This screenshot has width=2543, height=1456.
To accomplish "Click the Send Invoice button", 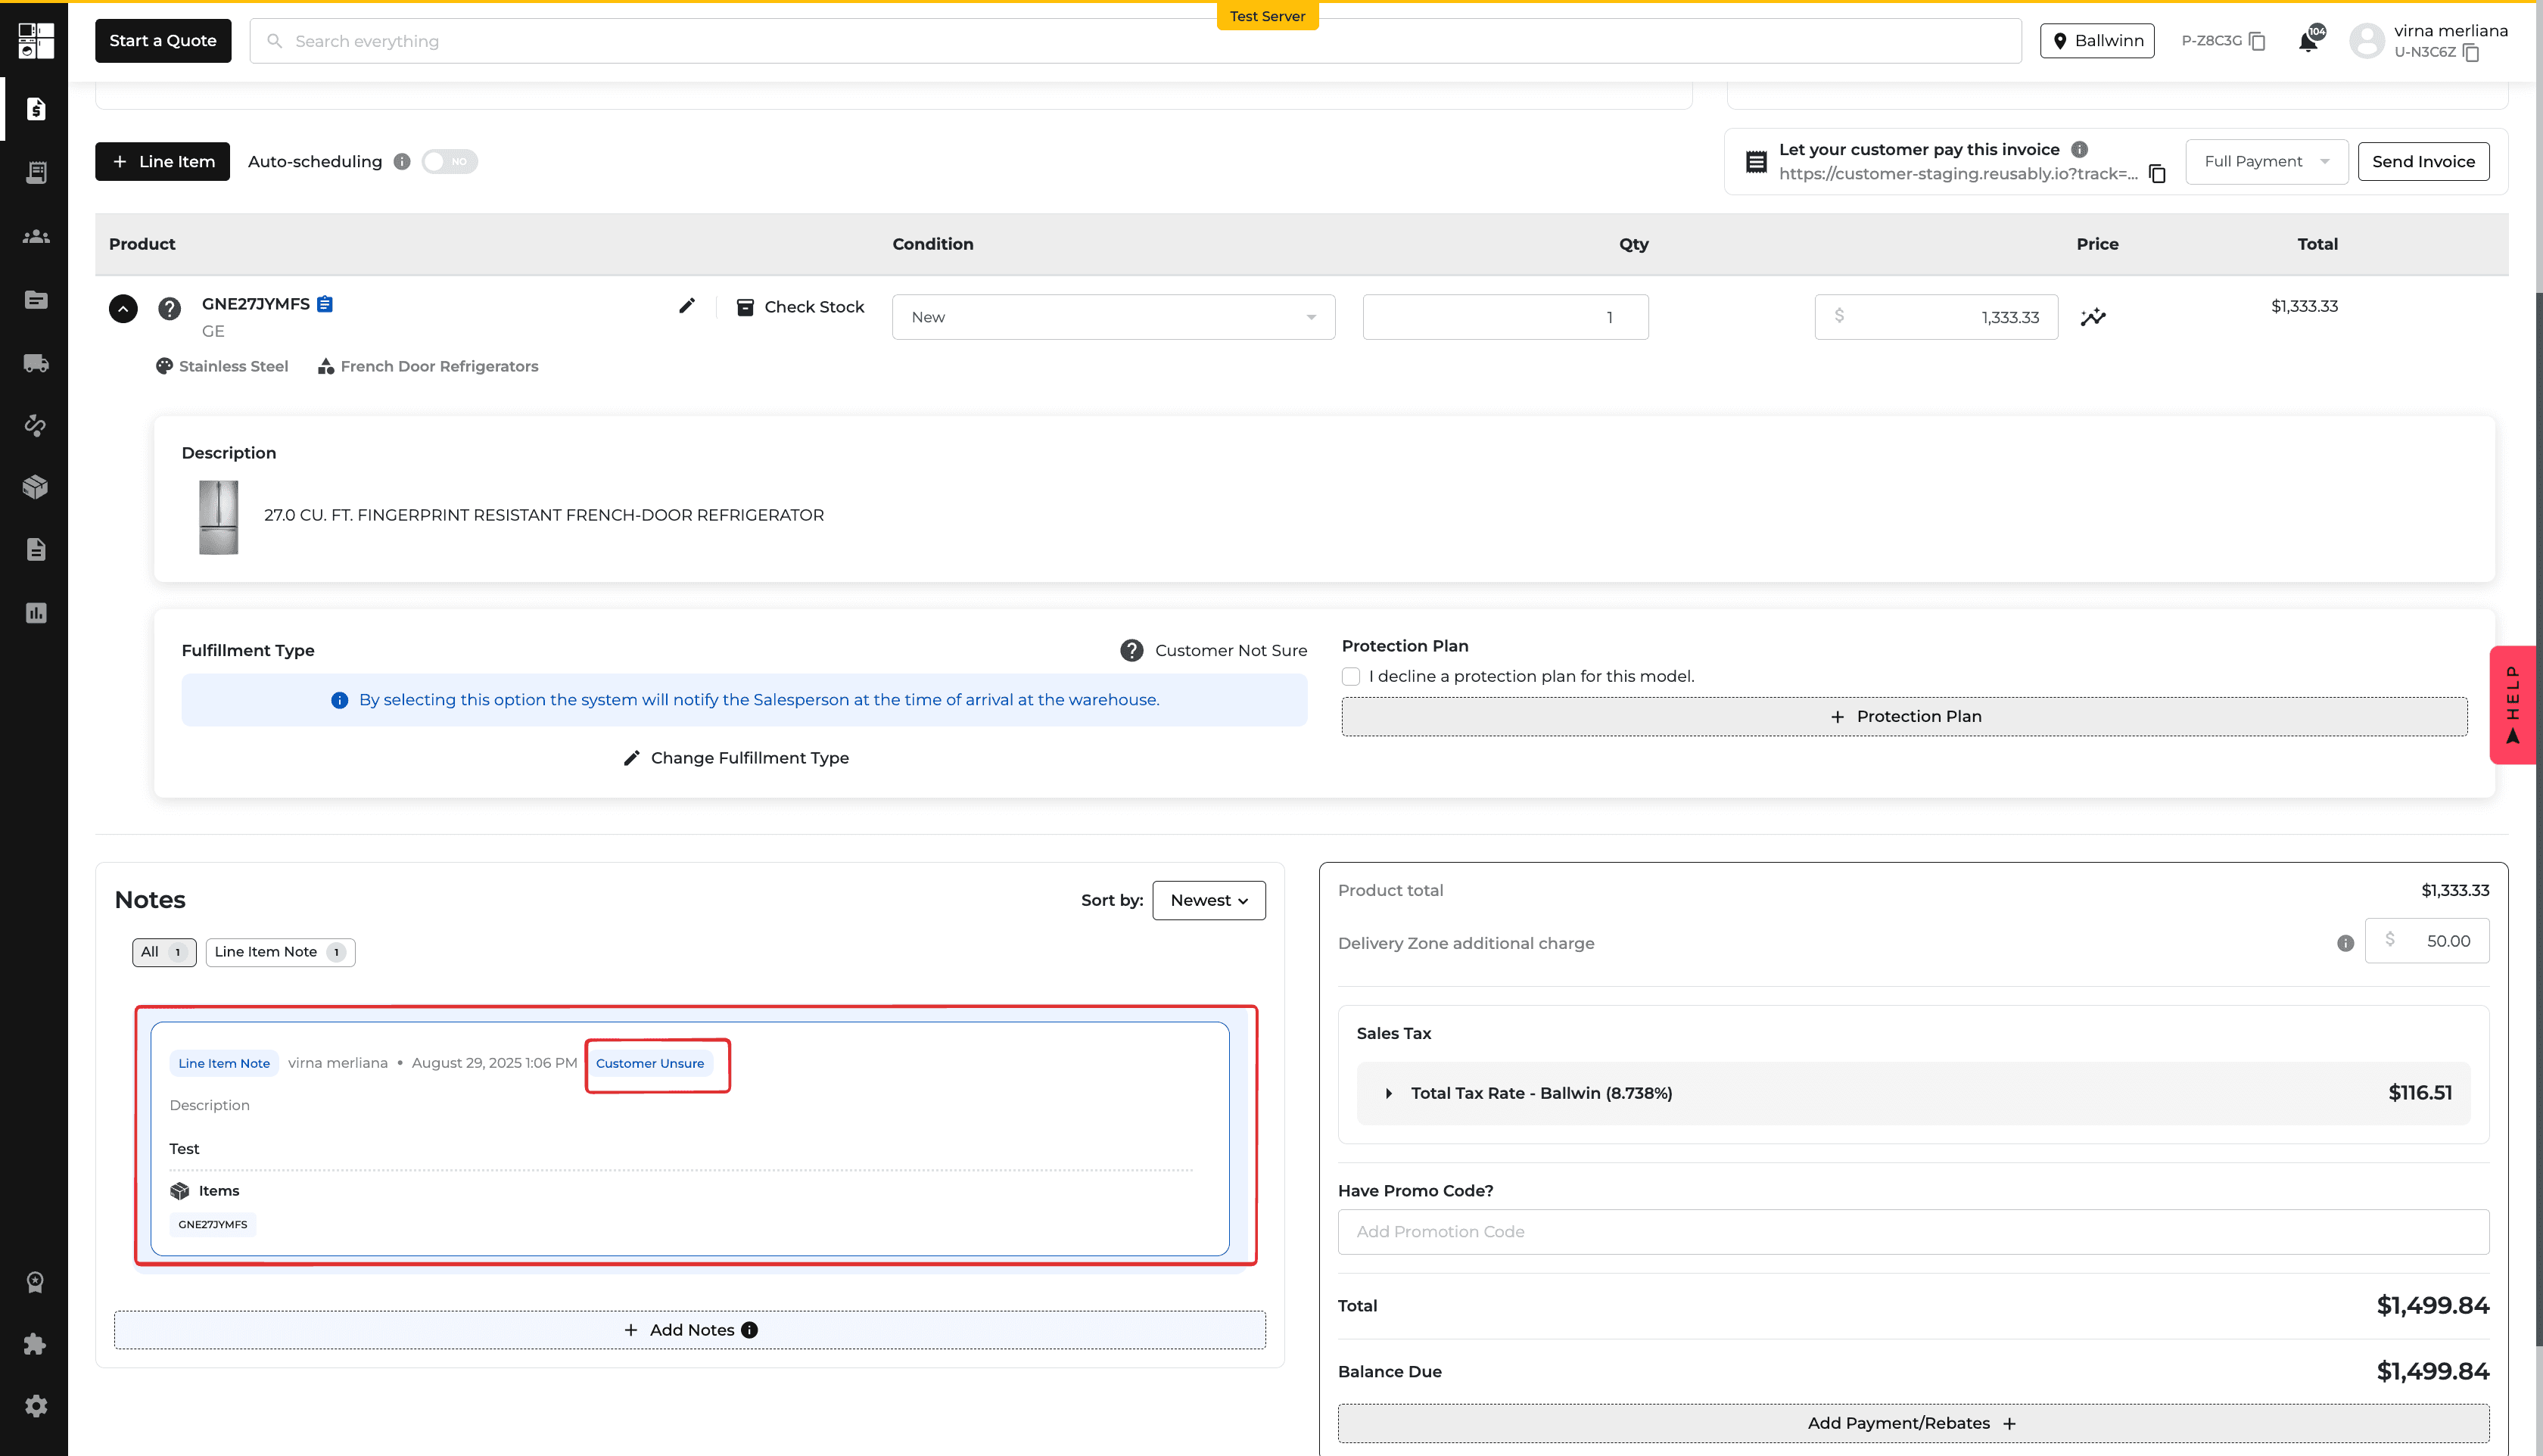I will (2423, 162).
